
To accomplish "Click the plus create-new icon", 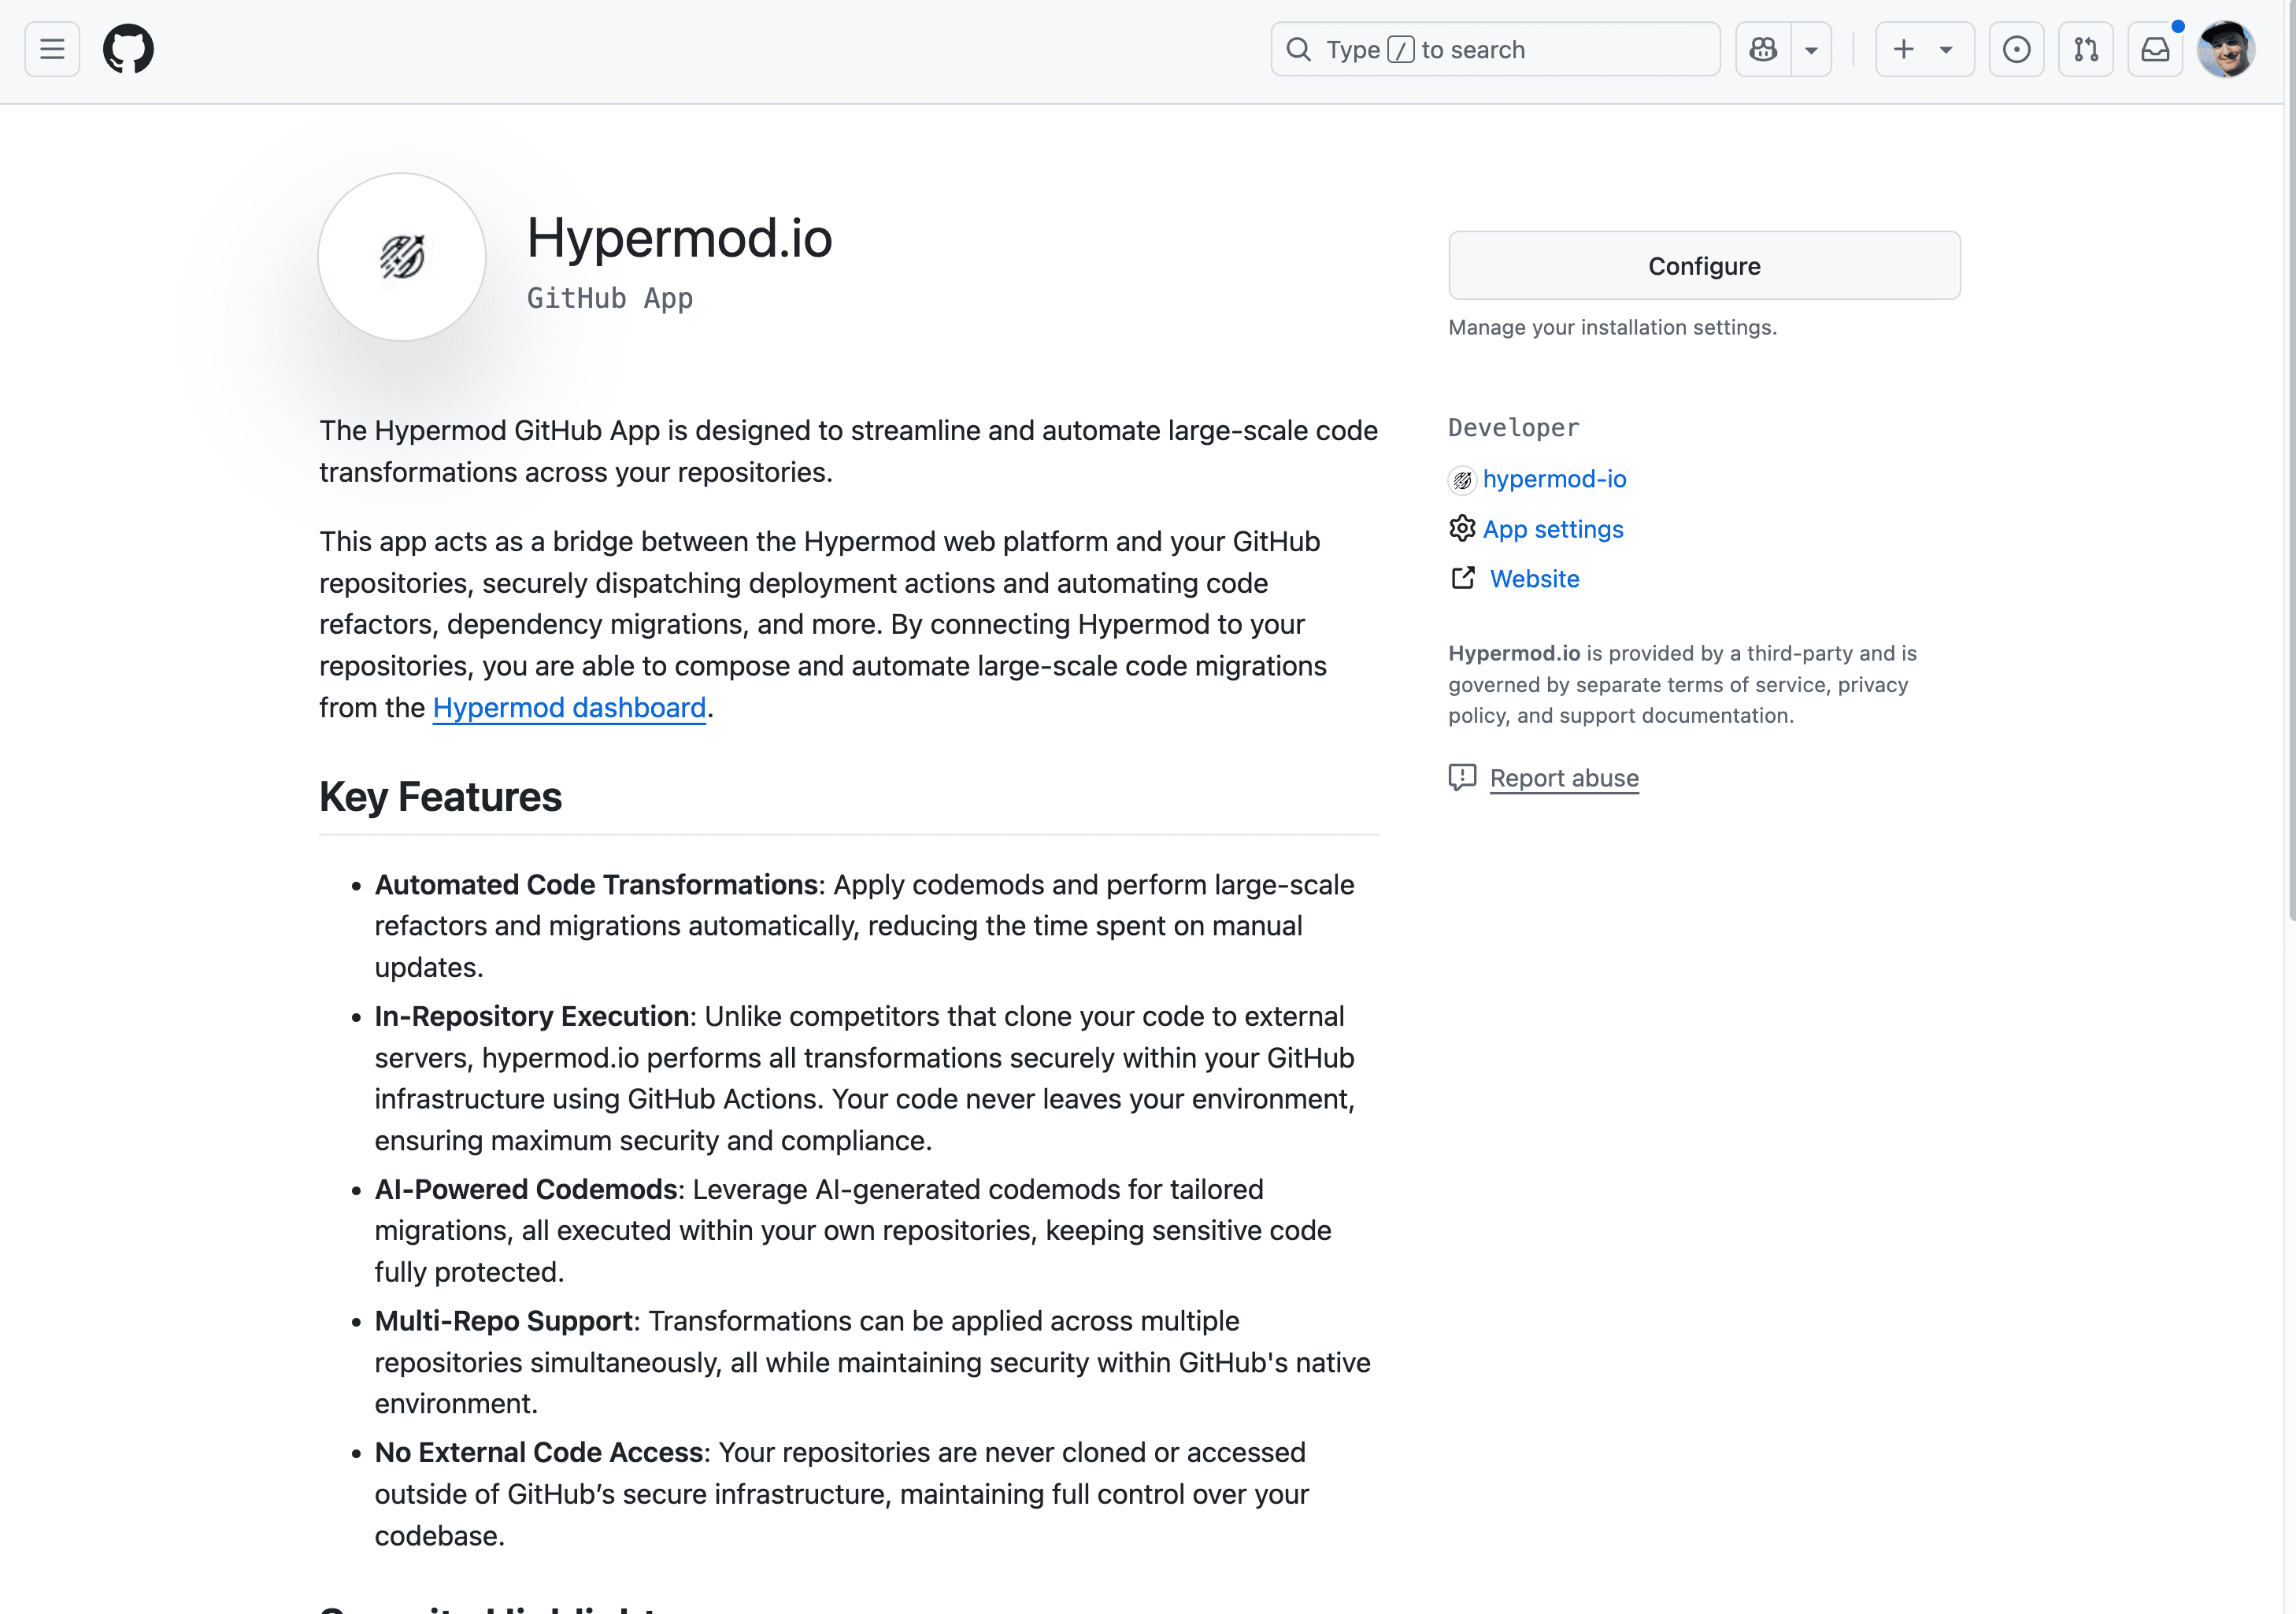I will click(x=1904, y=49).
